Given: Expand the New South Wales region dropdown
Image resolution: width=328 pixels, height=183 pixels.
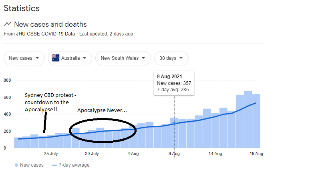Looking at the screenshot, I should (123, 58).
